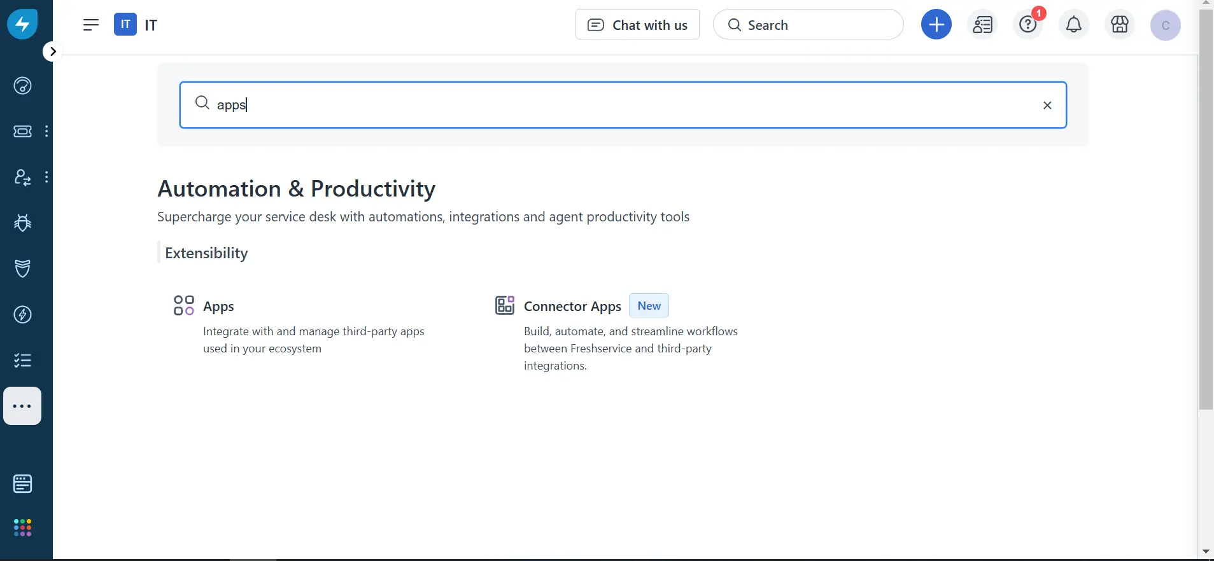Click the Apps four-circles icon
The image size is (1214, 561).
[184, 305]
